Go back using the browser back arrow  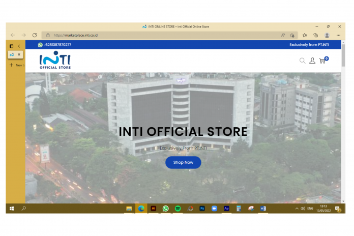pos(12,35)
